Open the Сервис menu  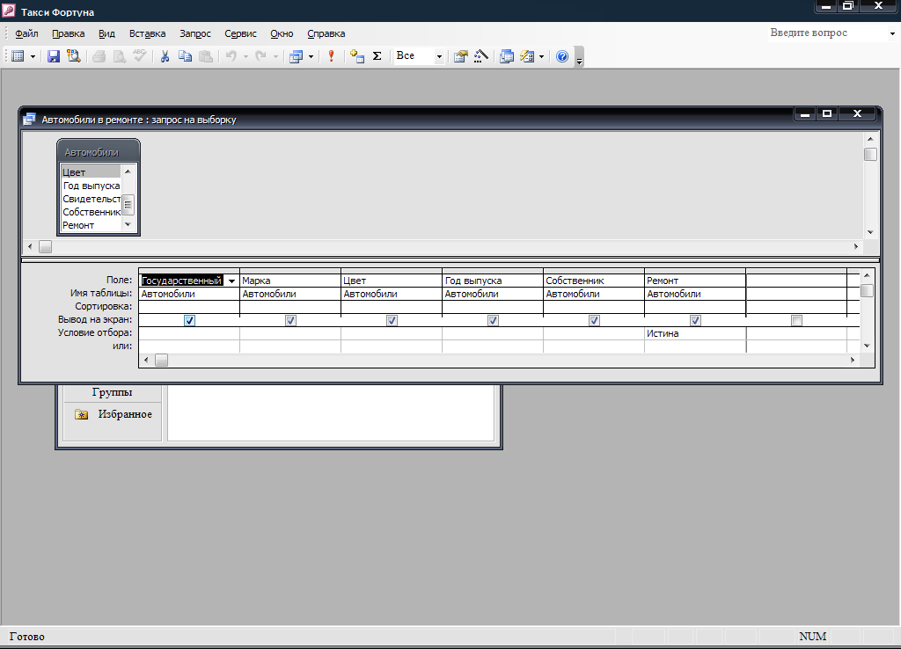tap(240, 33)
